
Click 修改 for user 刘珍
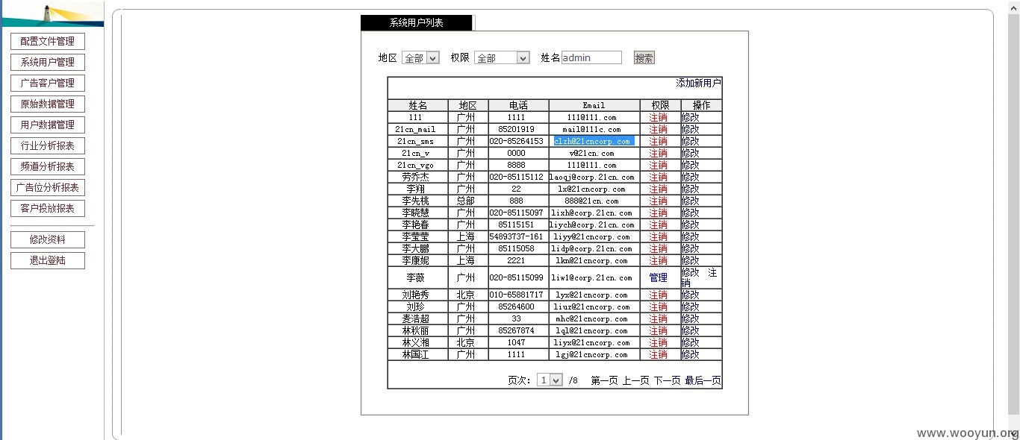tap(691, 307)
